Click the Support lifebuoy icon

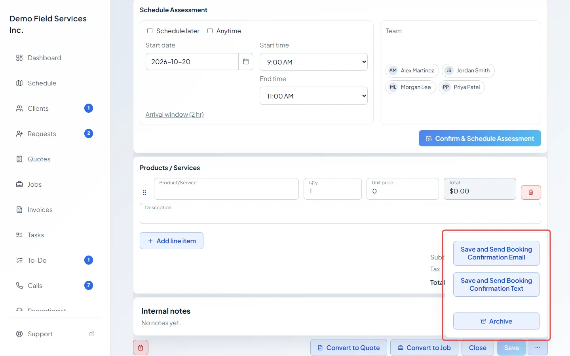[x=19, y=334]
